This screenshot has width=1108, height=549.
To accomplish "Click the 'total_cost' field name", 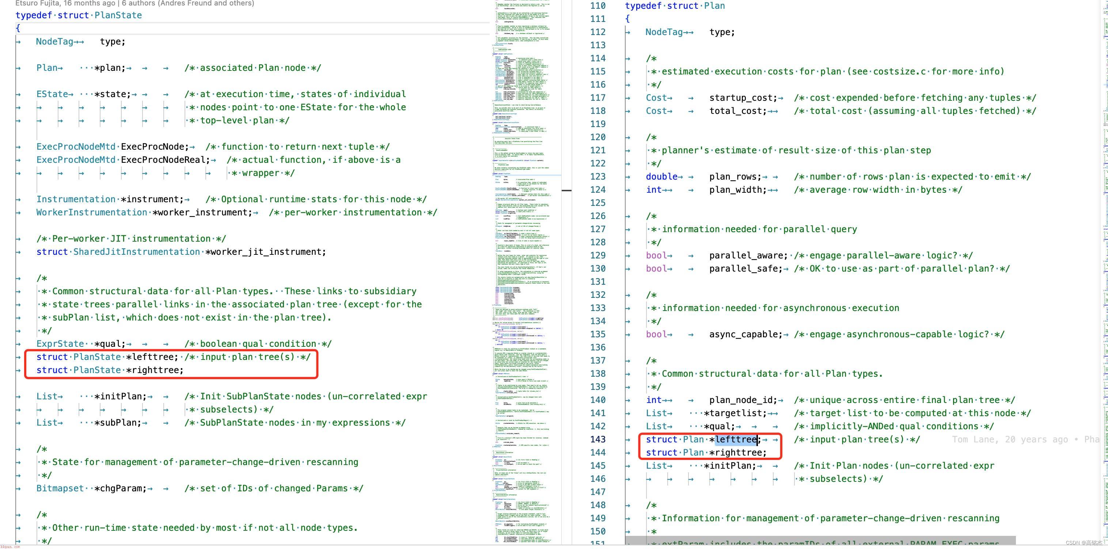I will pyautogui.click(x=736, y=111).
